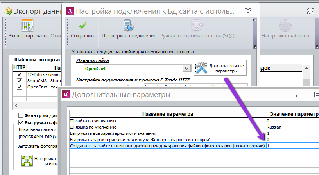Click the Экспорт данных window title icon

point(8,11)
